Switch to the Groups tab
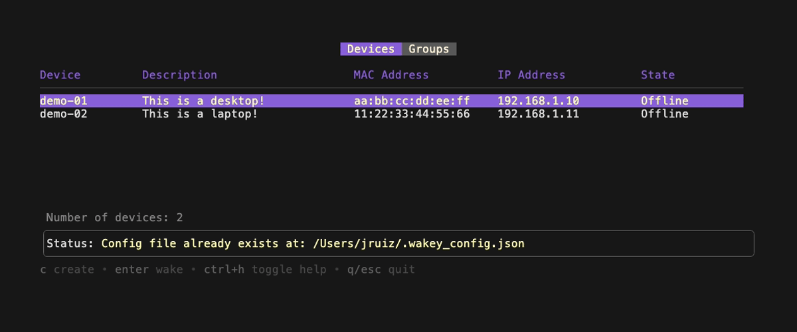The image size is (797, 332). point(429,49)
